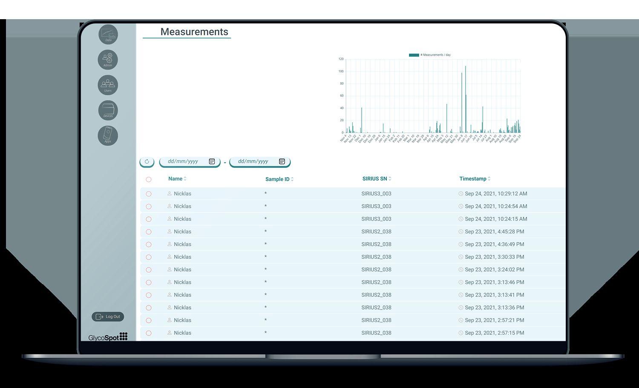
Task: Sort the table by SIRIUS SN column
Action: tap(377, 179)
